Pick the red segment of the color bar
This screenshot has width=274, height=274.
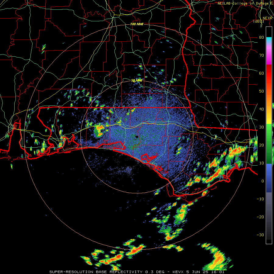[x=269, y=73]
